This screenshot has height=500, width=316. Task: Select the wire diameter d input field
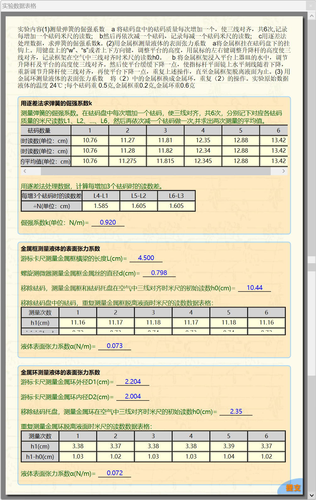(x=159, y=273)
